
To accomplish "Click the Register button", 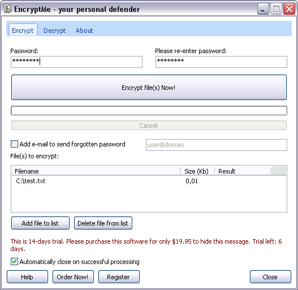I will click(x=119, y=277).
